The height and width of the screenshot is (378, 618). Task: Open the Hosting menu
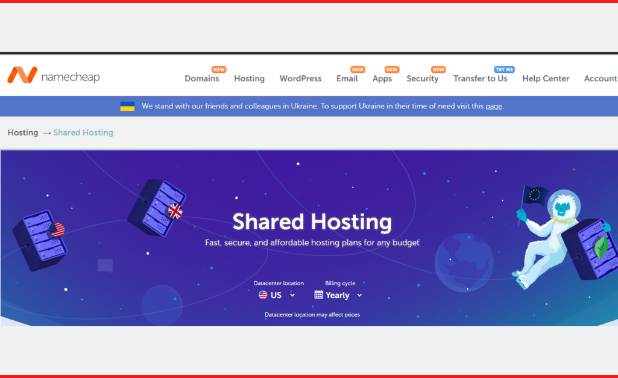[x=249, y=79]
